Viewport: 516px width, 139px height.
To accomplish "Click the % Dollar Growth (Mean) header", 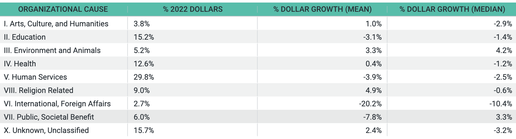I will click(x=323, y=9).
